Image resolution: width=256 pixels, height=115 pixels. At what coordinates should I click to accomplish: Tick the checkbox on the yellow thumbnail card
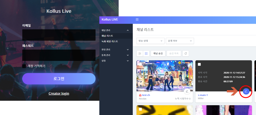click(x=140, y=109)
